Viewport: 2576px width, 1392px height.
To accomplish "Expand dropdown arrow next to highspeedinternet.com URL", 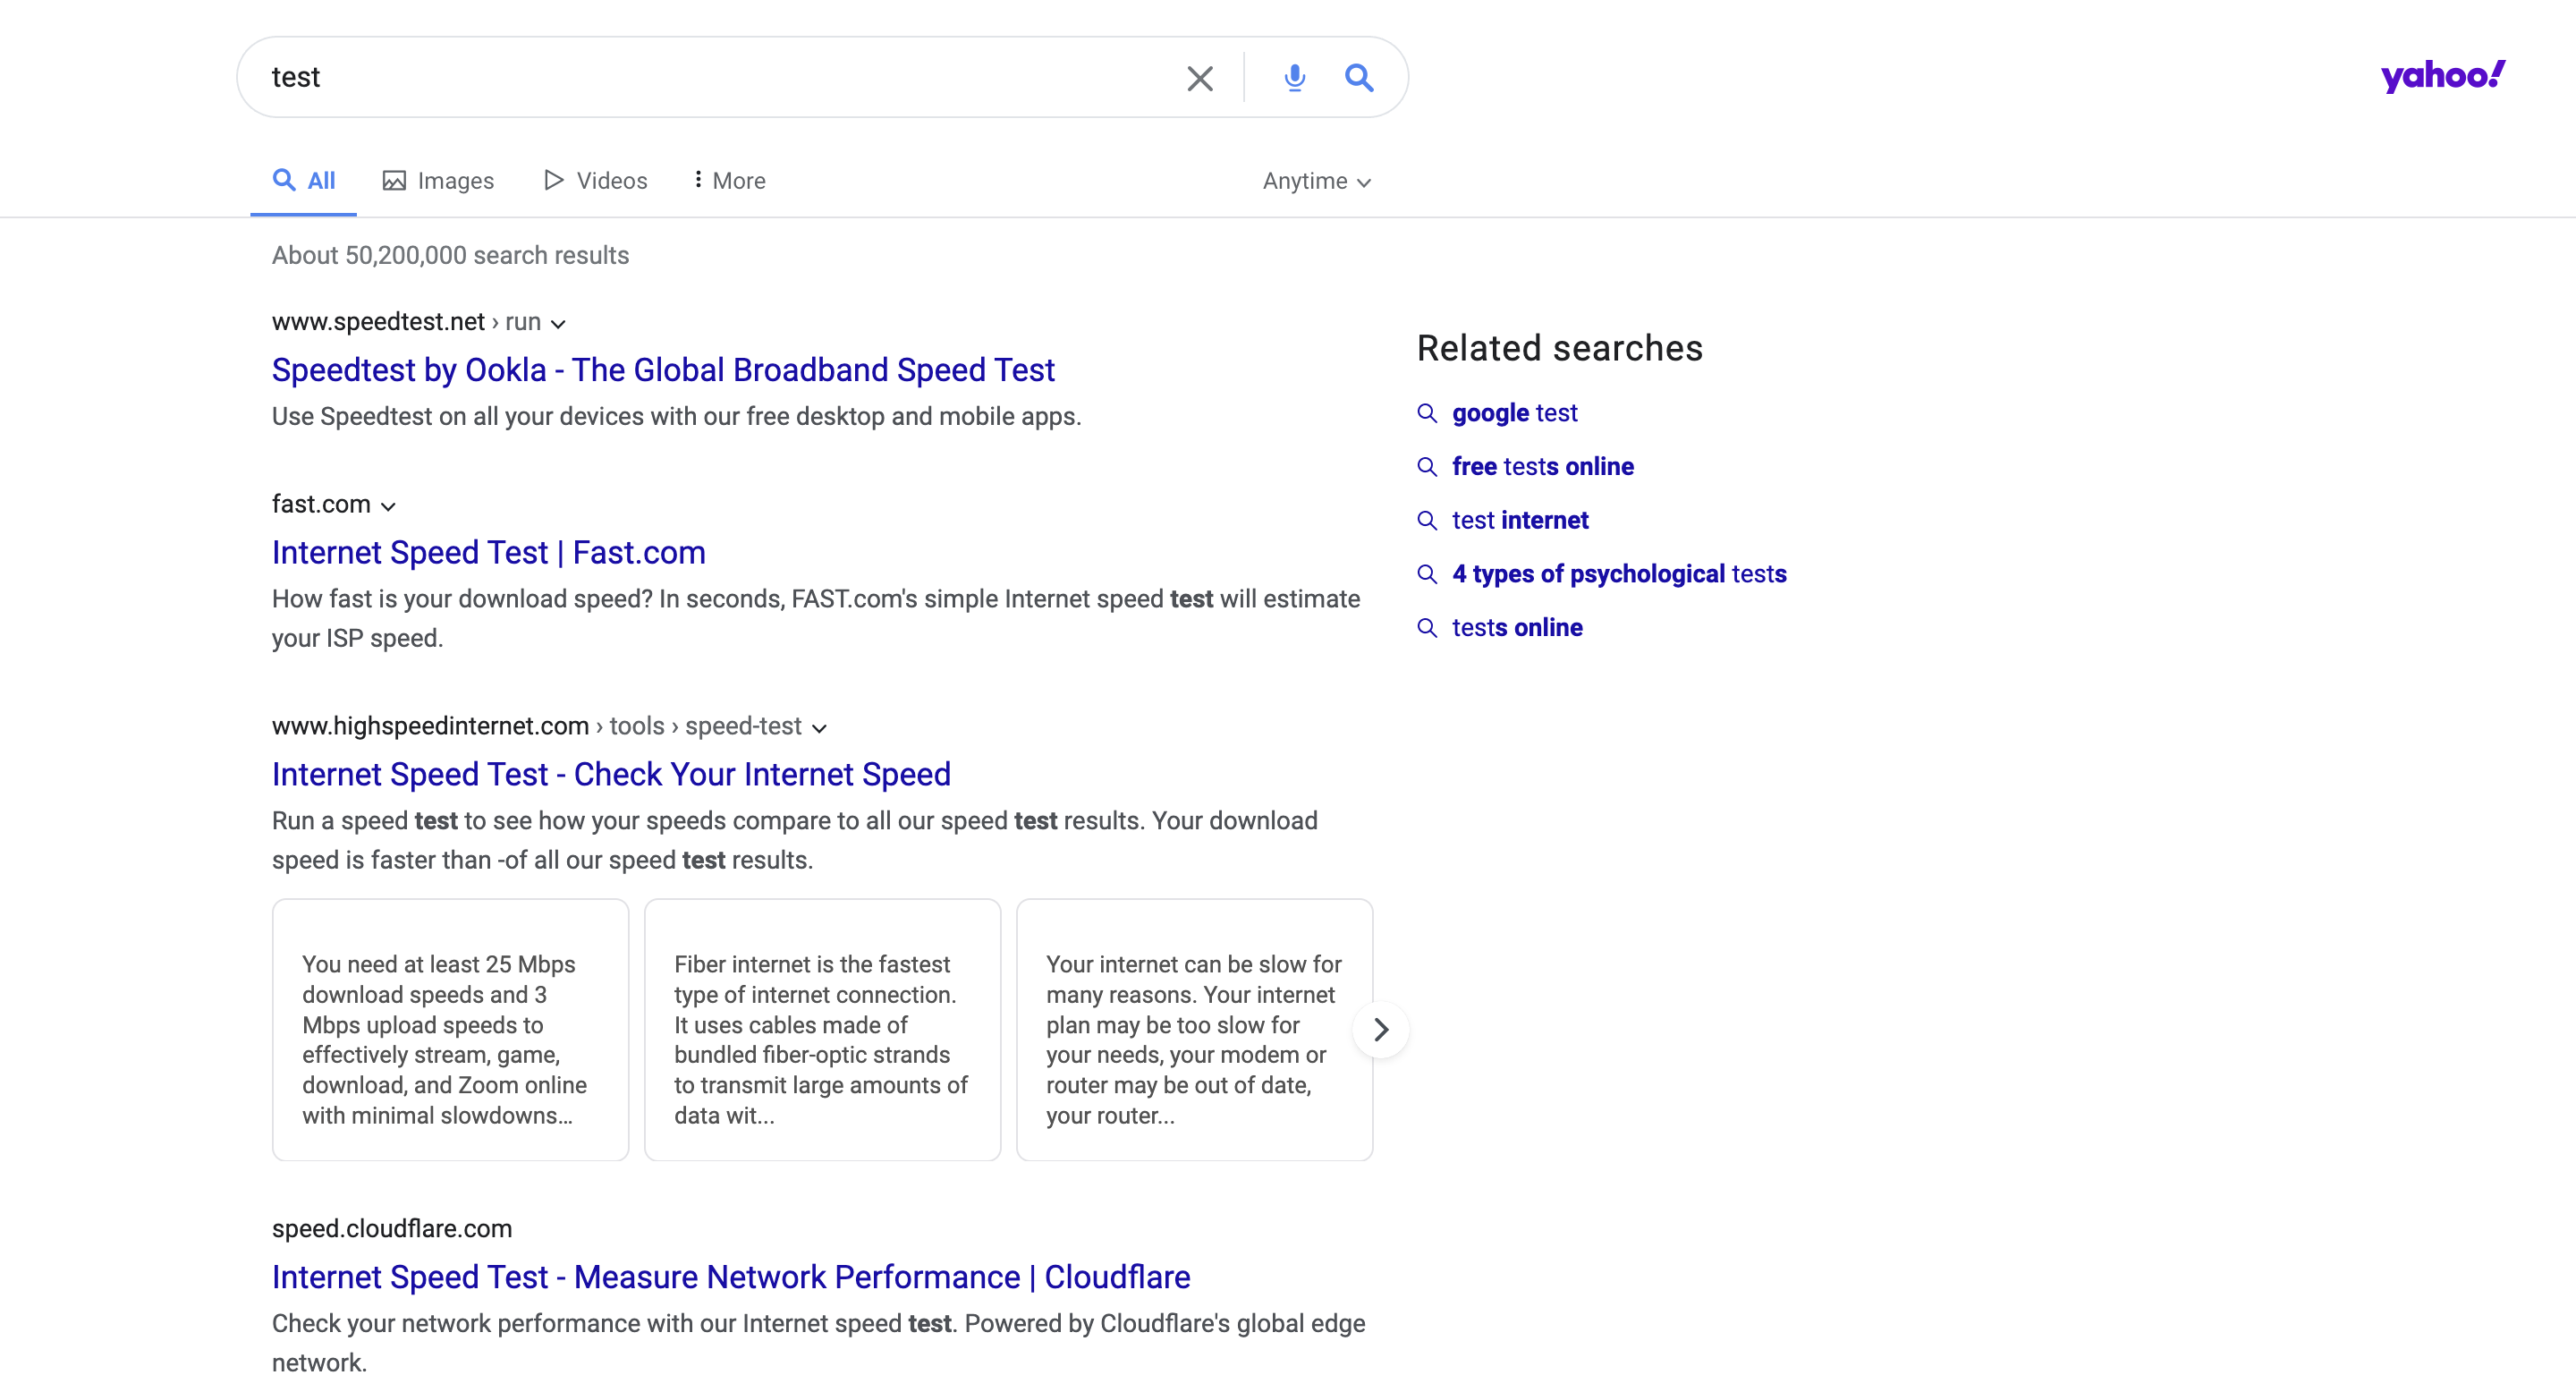I will point(819,728).
